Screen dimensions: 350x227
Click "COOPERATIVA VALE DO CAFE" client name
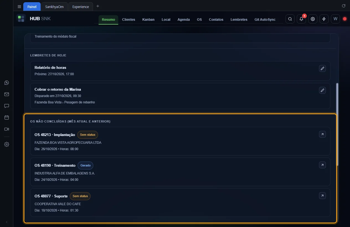pyautogui.click(x=58, y=204)
